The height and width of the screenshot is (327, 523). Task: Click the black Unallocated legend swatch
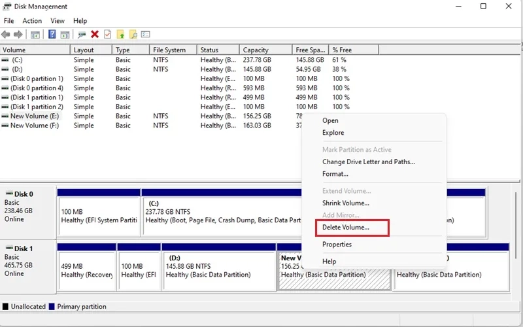pyautogui.click(x=5, y=306)
